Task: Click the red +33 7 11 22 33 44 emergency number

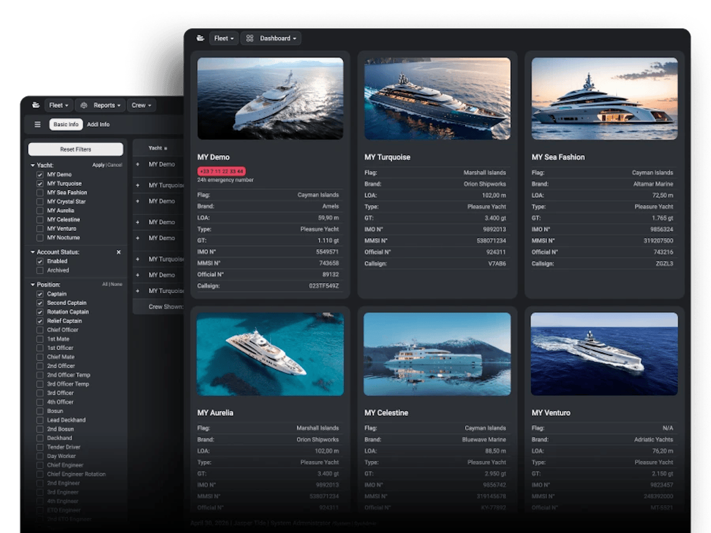Action: pos(221,171)
